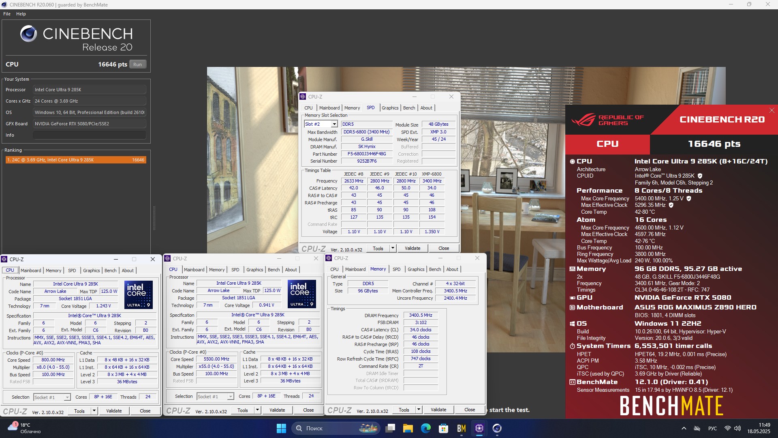This screenshot has width=778, height=438.
Task: Open the Cinebench File menu
Action: pyautogui.click(x=7, y=14)
